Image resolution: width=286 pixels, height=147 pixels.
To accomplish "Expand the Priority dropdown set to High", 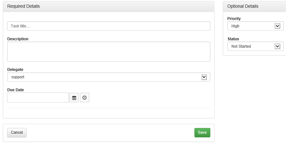I will [x=251, y=26].
